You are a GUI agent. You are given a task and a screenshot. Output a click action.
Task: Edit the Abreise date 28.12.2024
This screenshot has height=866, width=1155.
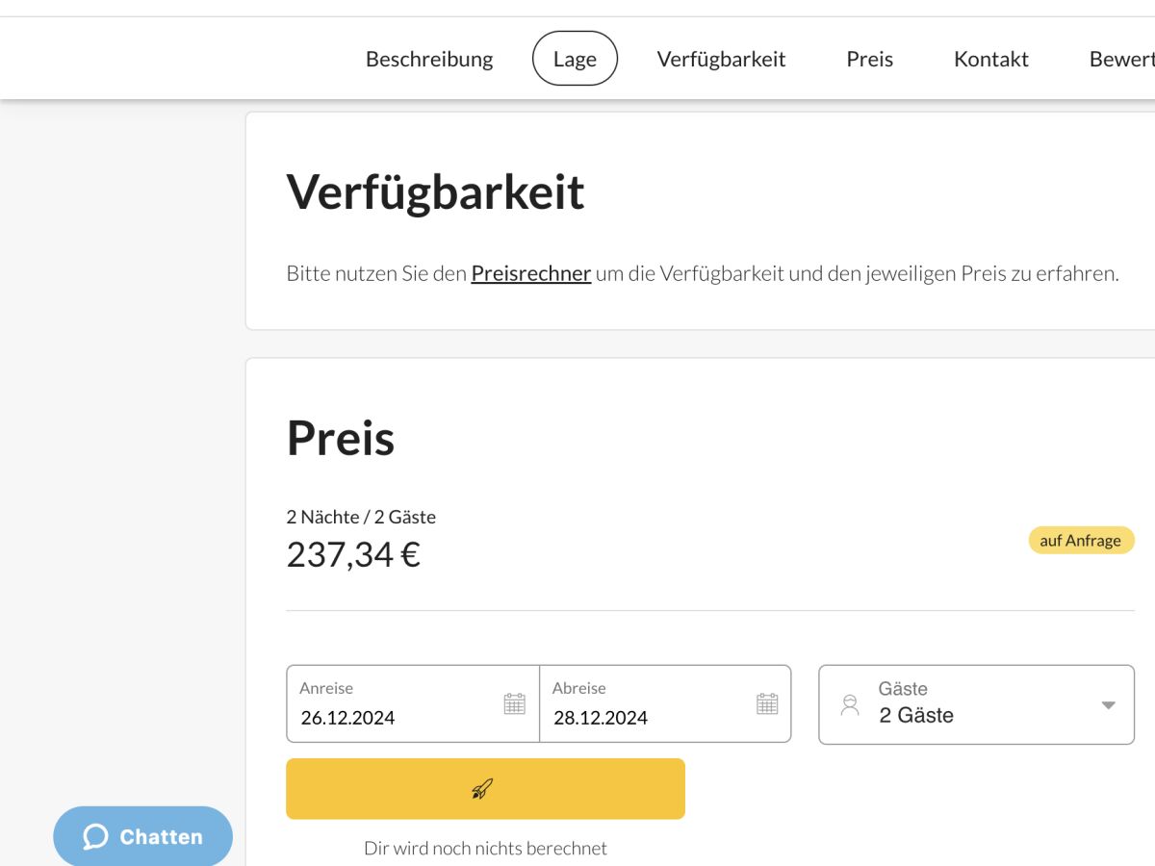coord(601,718)
